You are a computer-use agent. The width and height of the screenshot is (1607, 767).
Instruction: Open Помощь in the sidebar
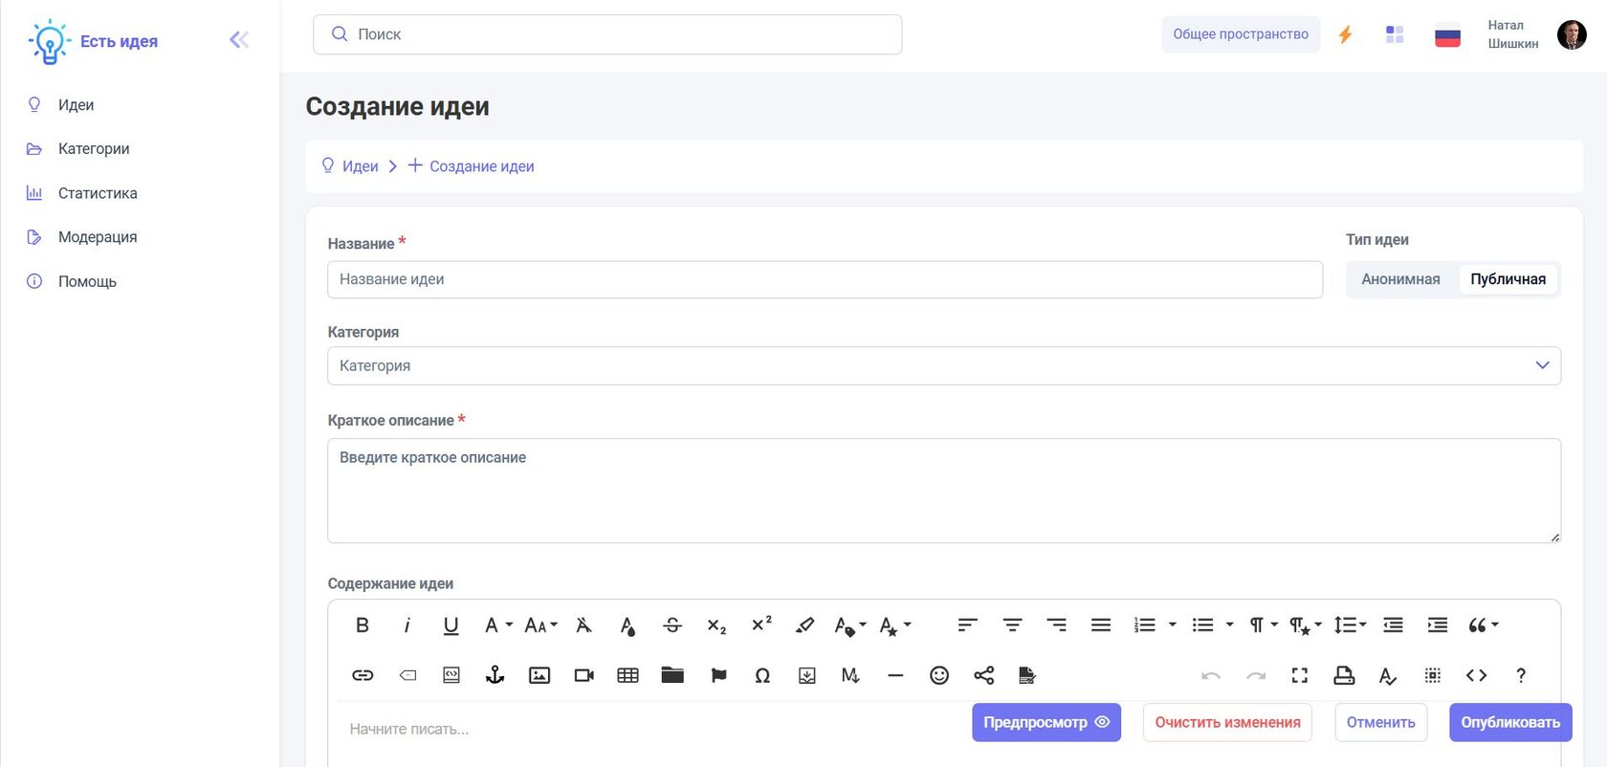87,281
